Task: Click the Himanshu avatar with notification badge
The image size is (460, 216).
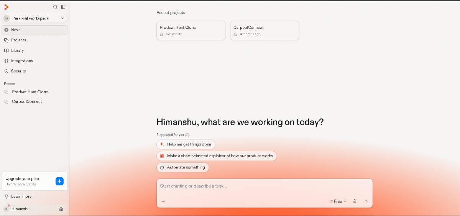Action: [7, 209]
